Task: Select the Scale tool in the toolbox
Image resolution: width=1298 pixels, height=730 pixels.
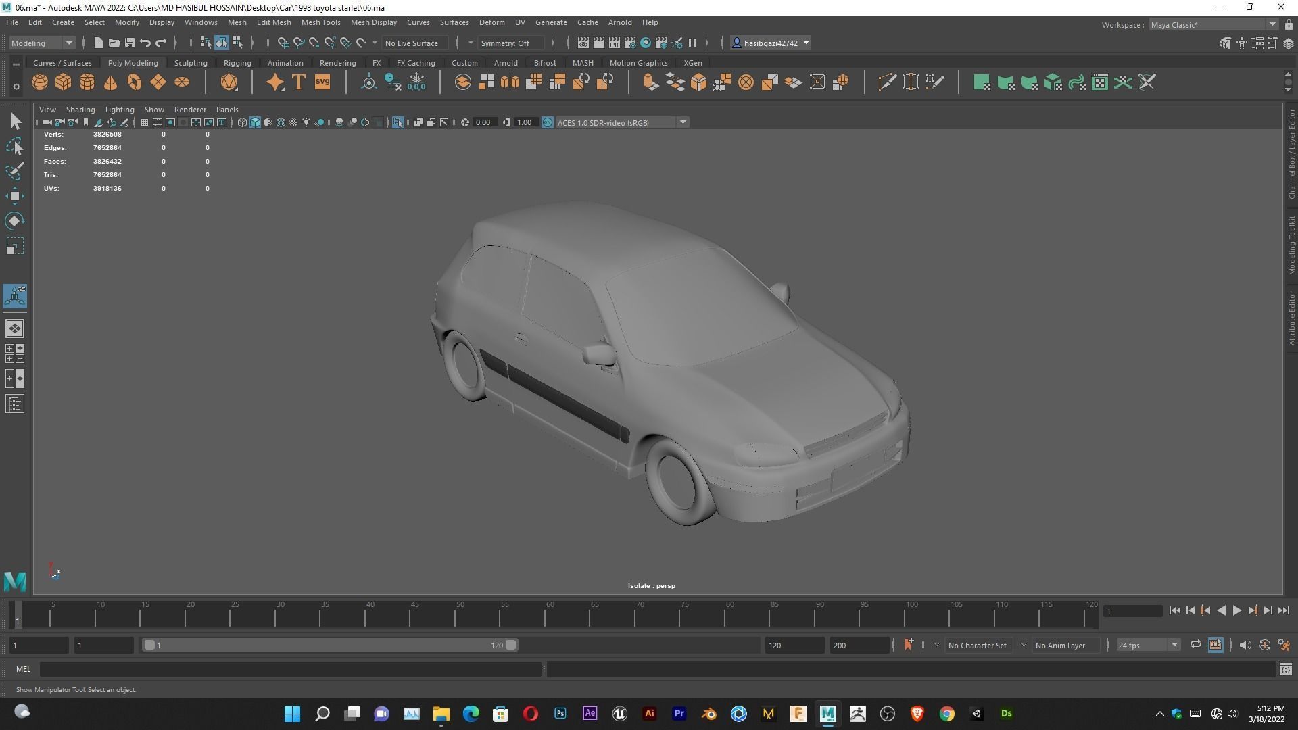Action: pyautogui.click(x=15, y=246)
